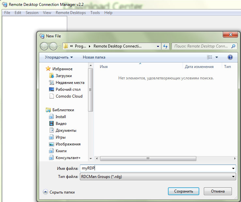Click the Изображения picture icon
The image size is (241, 202).
tap(51, 144)
